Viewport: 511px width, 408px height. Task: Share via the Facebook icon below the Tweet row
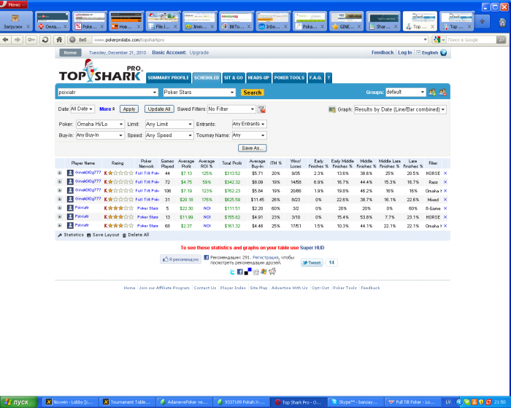[x=240, y=272]
